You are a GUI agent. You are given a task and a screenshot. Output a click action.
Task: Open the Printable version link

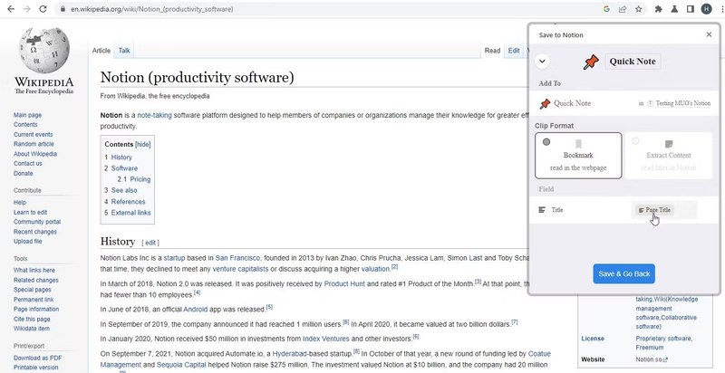(x=35, y=368)
